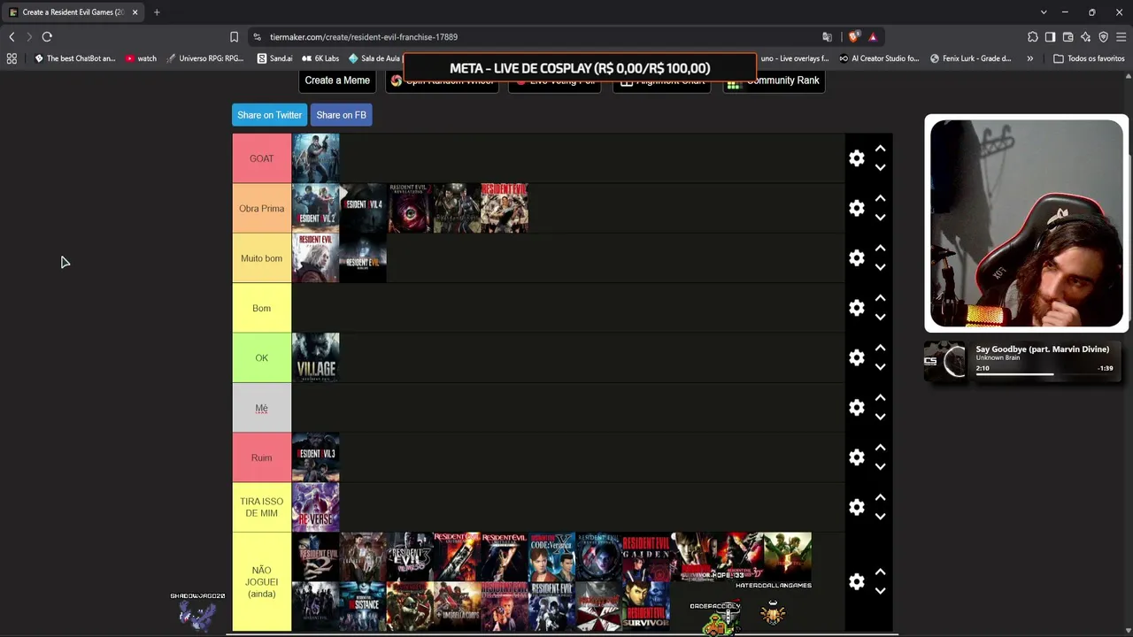Open The best ChatBot bookmark
This screenshot has height=637, width=1133.
[x=75, y=58]
